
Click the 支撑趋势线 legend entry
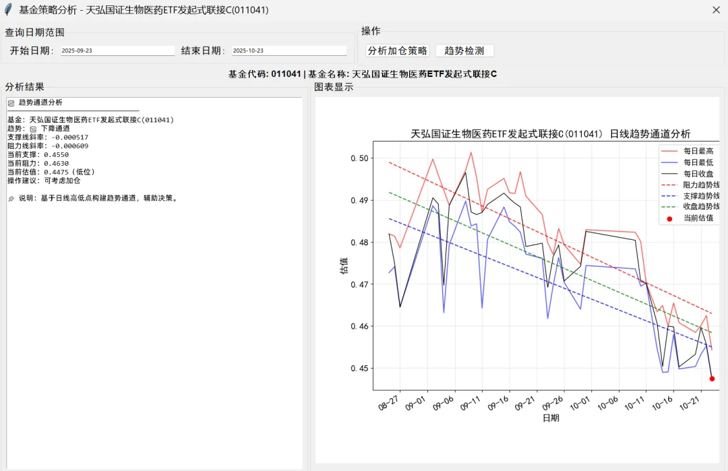pyautogui.click(x=690, y=196)
